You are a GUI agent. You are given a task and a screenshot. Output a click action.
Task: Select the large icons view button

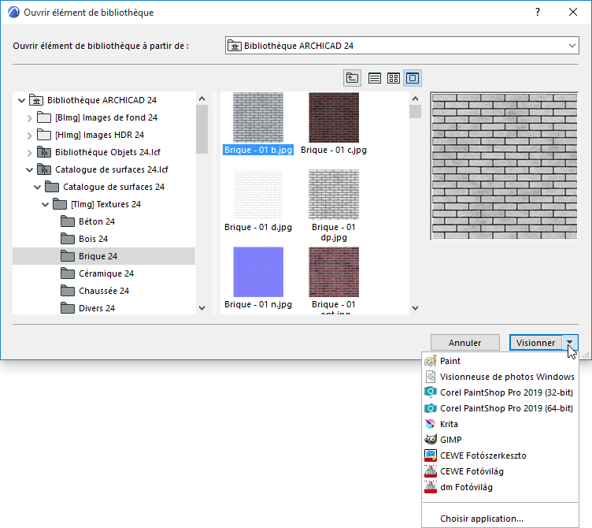tap(413, 78)
